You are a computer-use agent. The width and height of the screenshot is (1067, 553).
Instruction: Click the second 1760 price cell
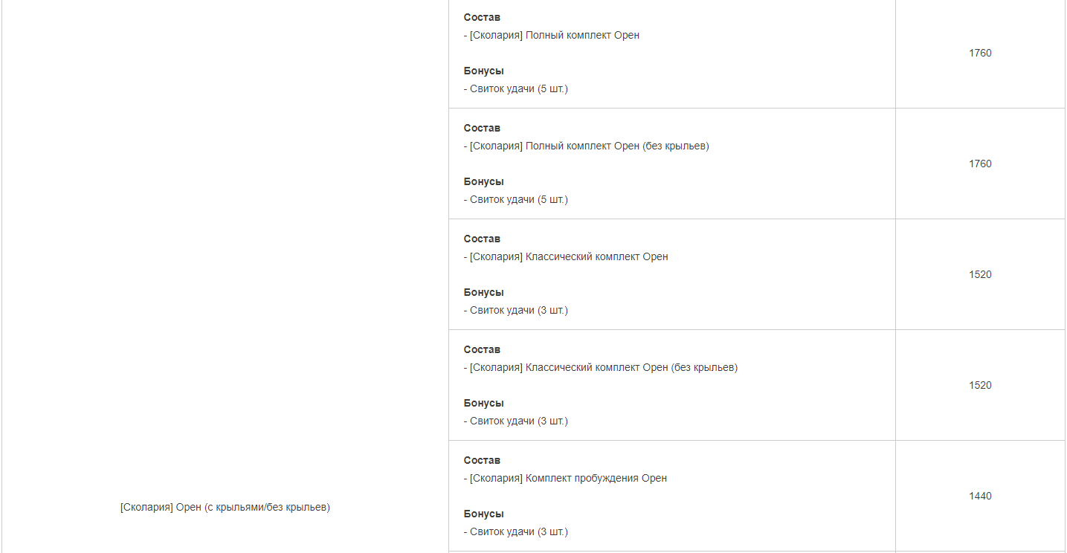[x=980, y=164]
